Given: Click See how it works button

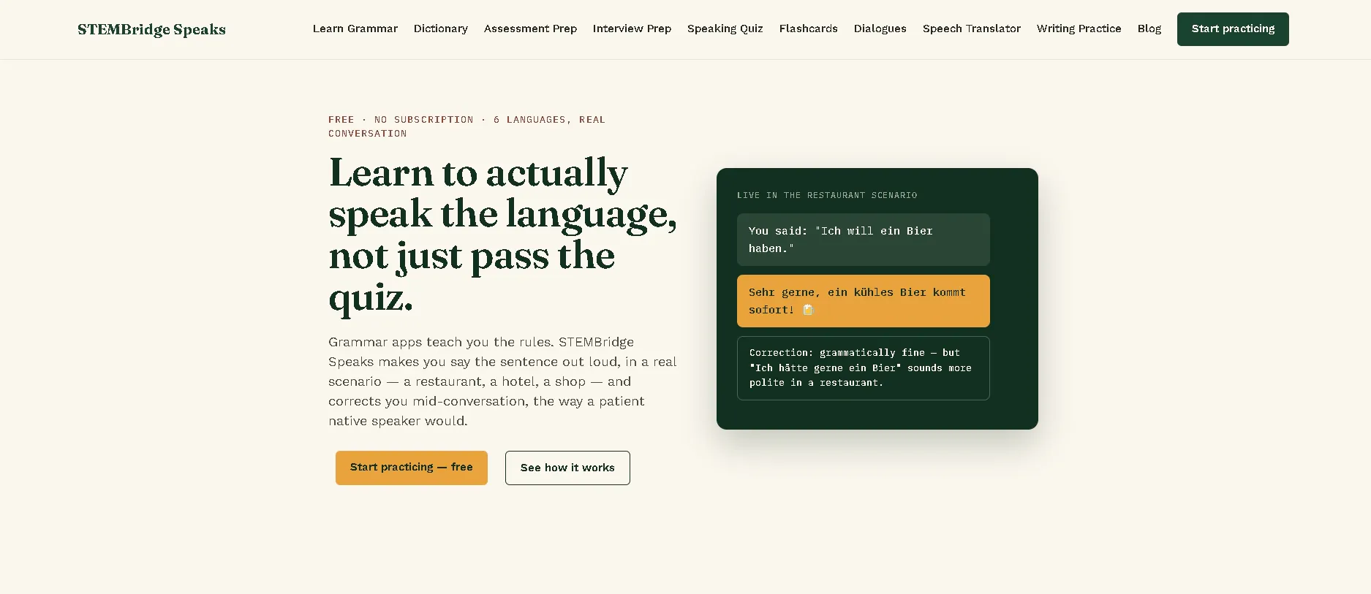Looking at the screenshot, I should (567, 468).
